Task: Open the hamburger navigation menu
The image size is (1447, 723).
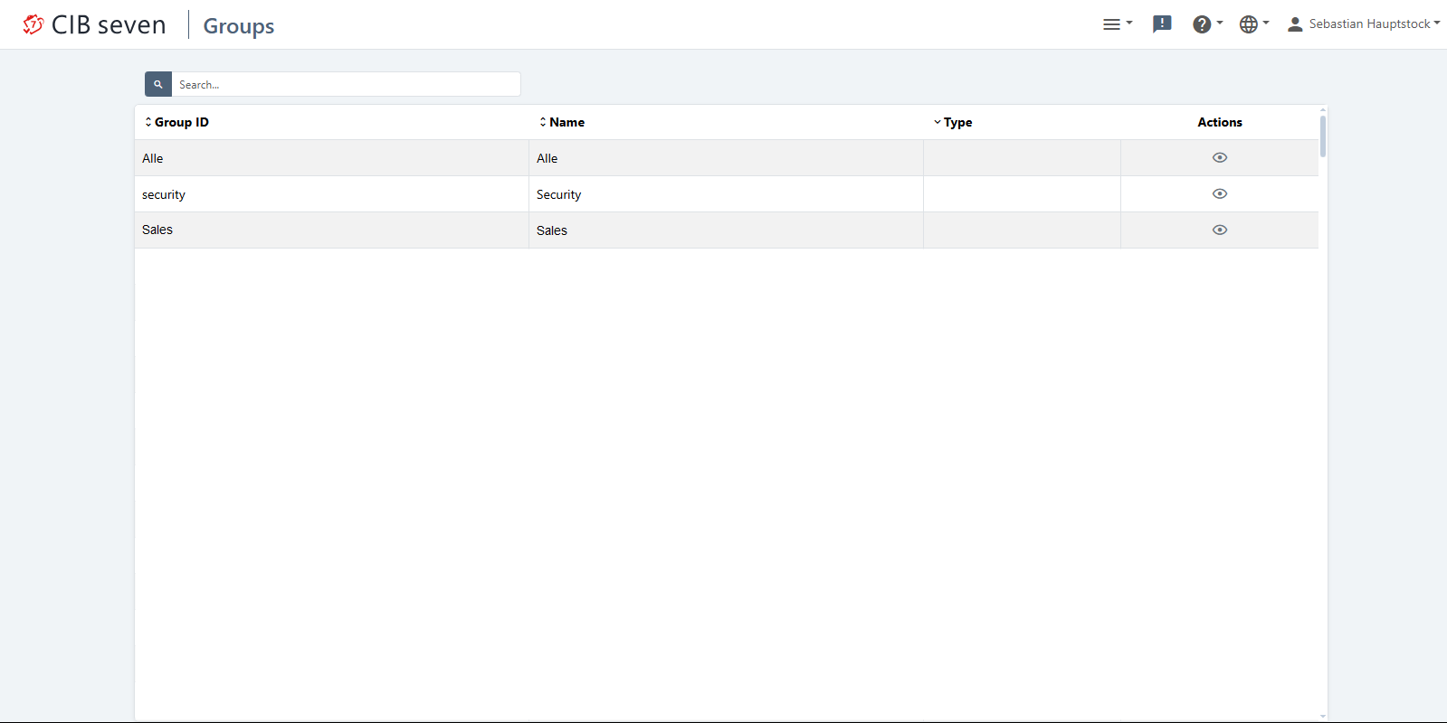Action: coord(1117,24)
